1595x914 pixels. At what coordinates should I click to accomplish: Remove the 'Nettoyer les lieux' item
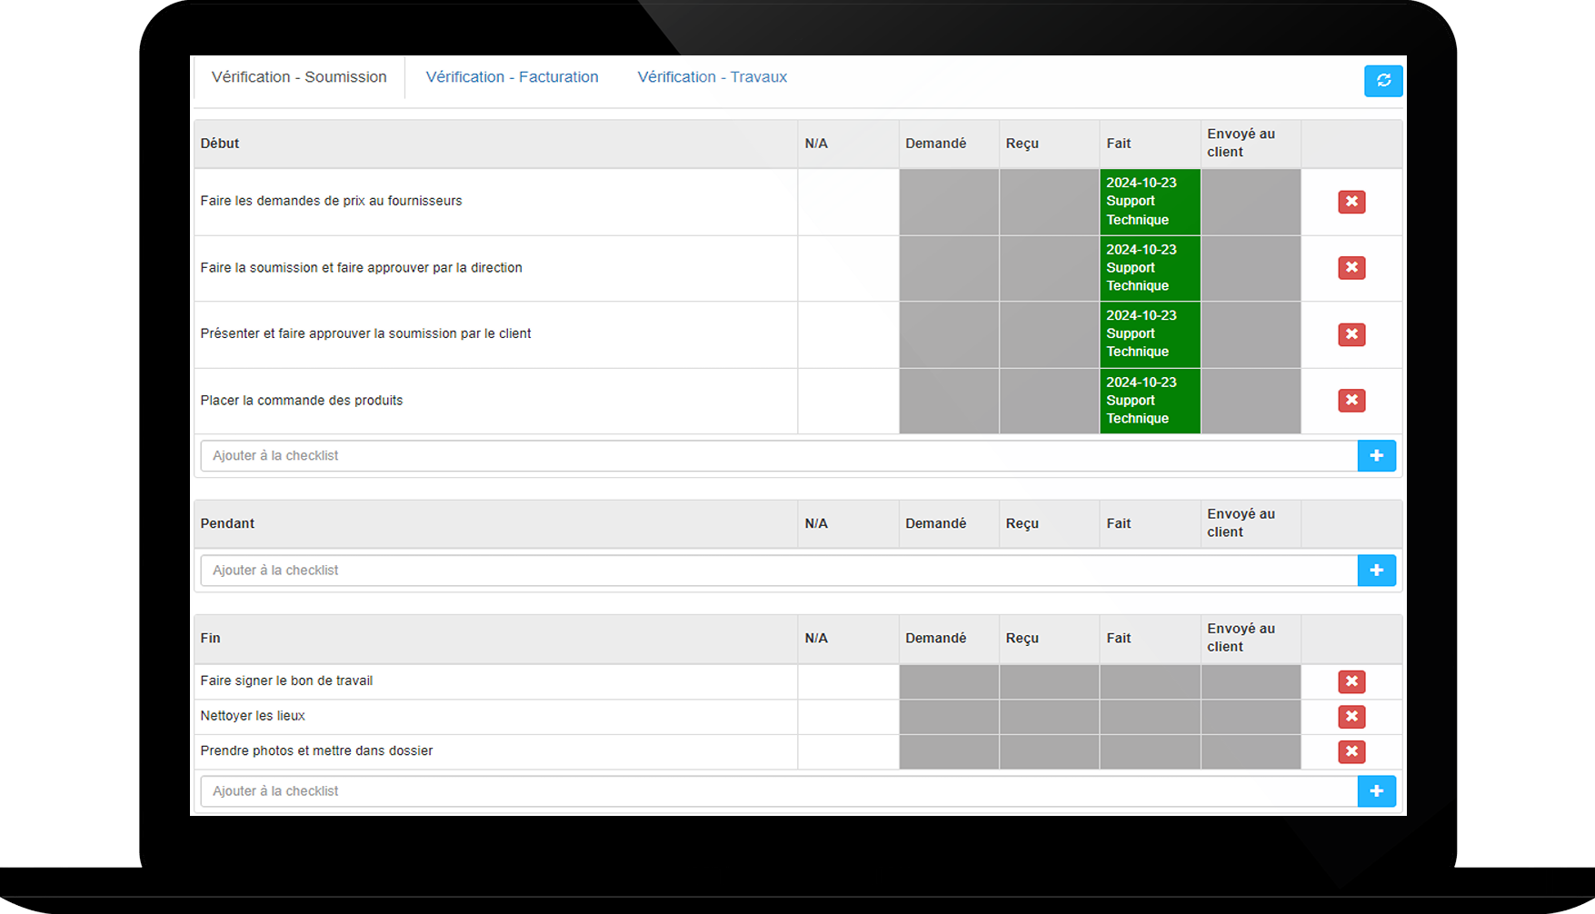click(1351, 717)
